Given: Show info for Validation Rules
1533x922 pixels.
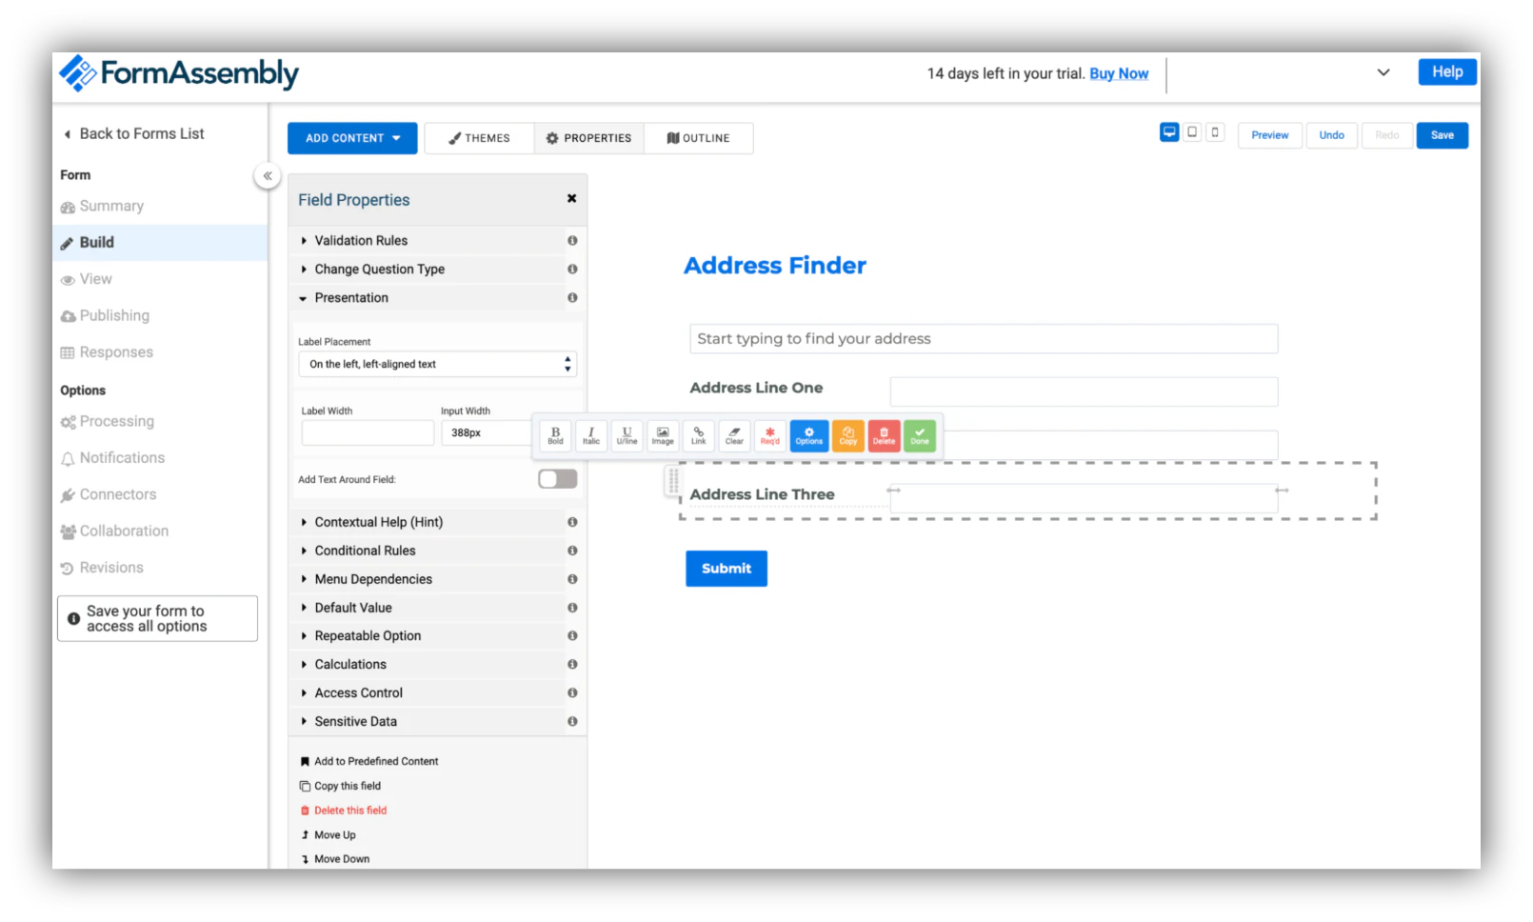Looking at the screenshot, I should pyautogui.click(x=572, y=240).
